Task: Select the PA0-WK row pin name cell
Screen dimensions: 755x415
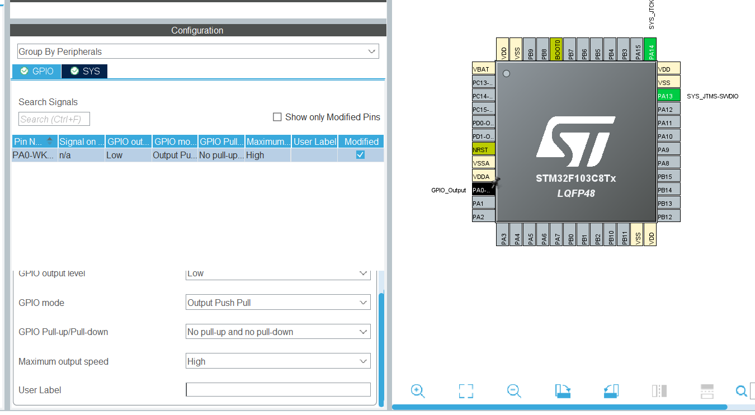Action: (35, 155)
